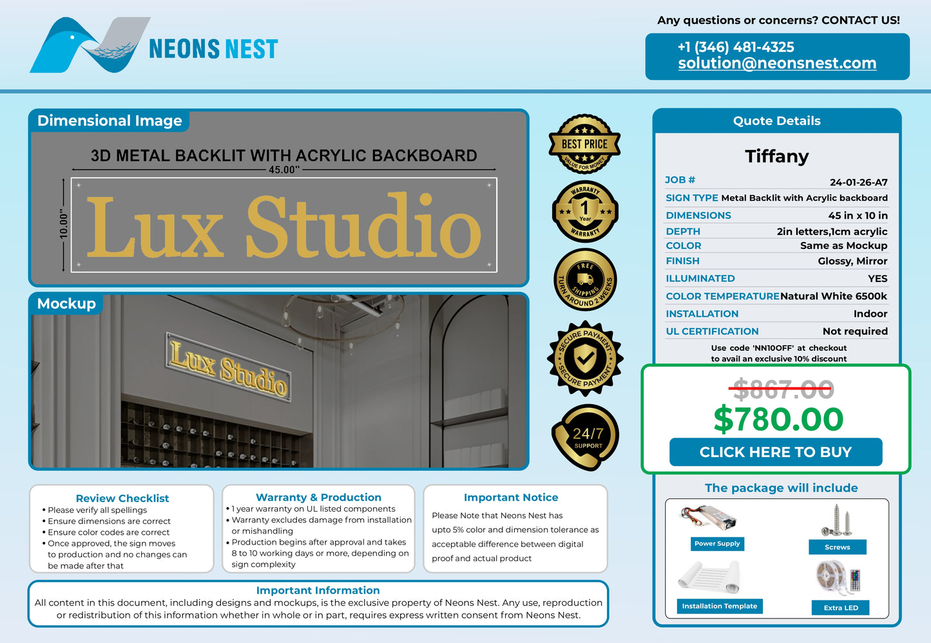Click the customer name Tiffany
Viewport: 931px width, 643px height.
[x=777, y=156]
